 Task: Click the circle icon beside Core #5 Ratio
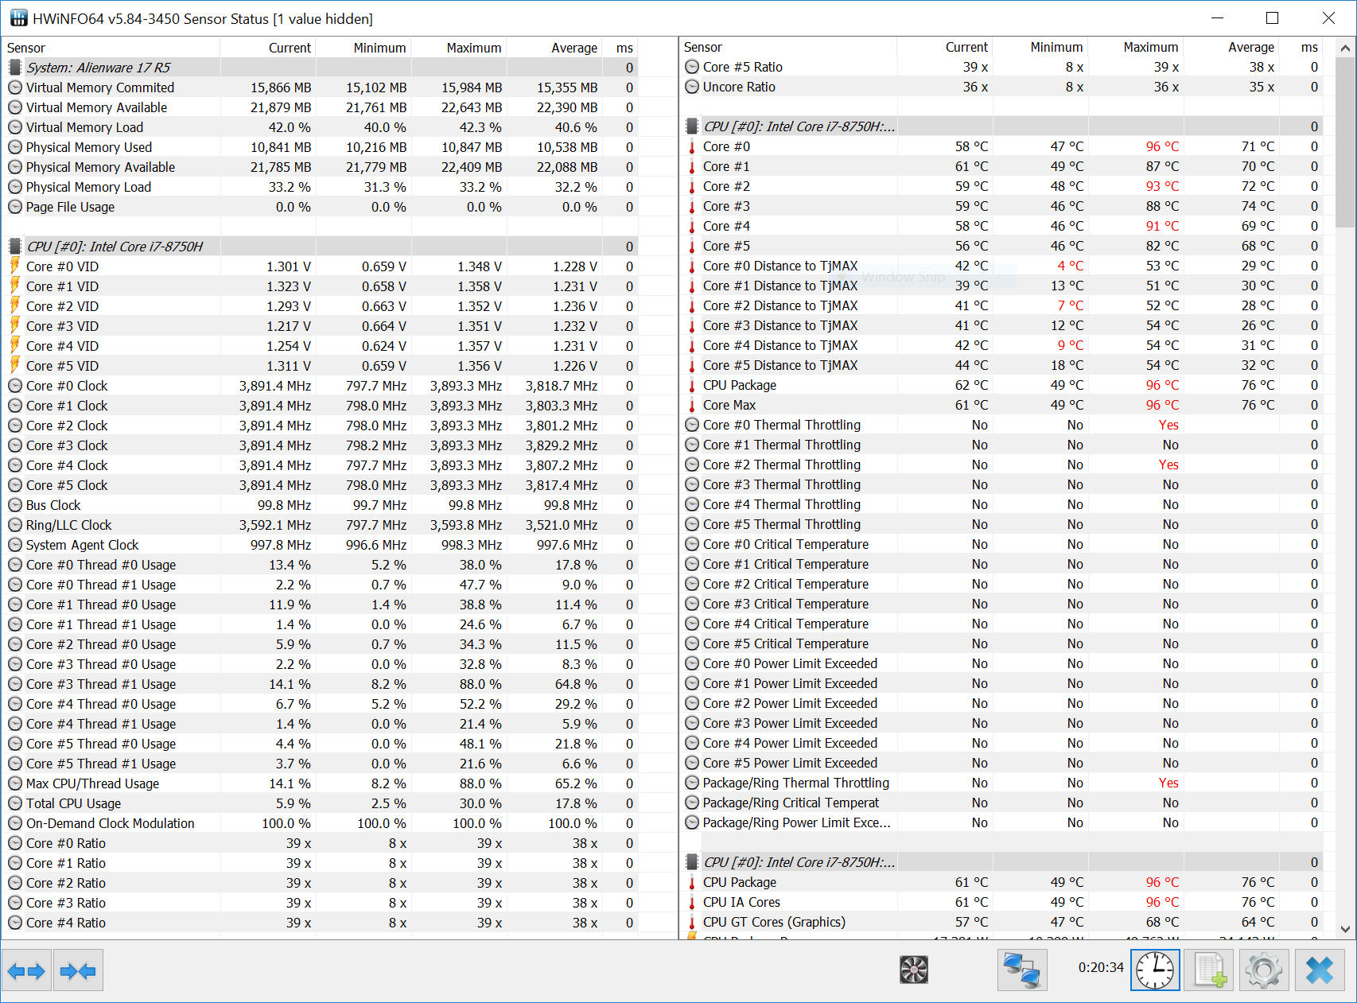click(x=692, y=67)
